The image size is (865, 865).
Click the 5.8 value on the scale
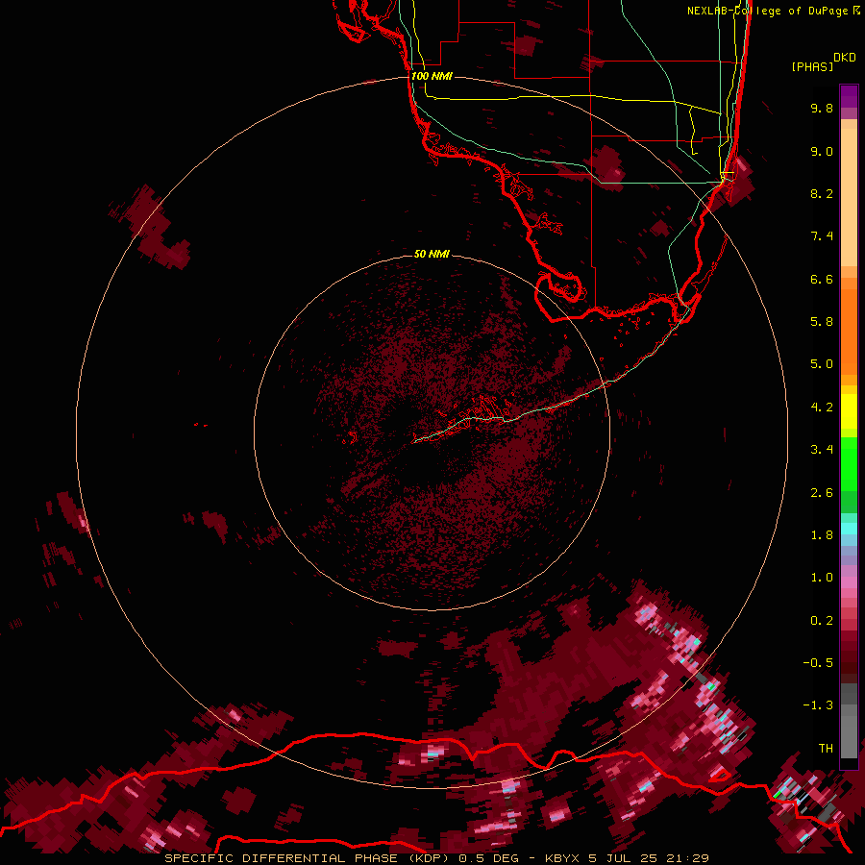click(822, 322)
